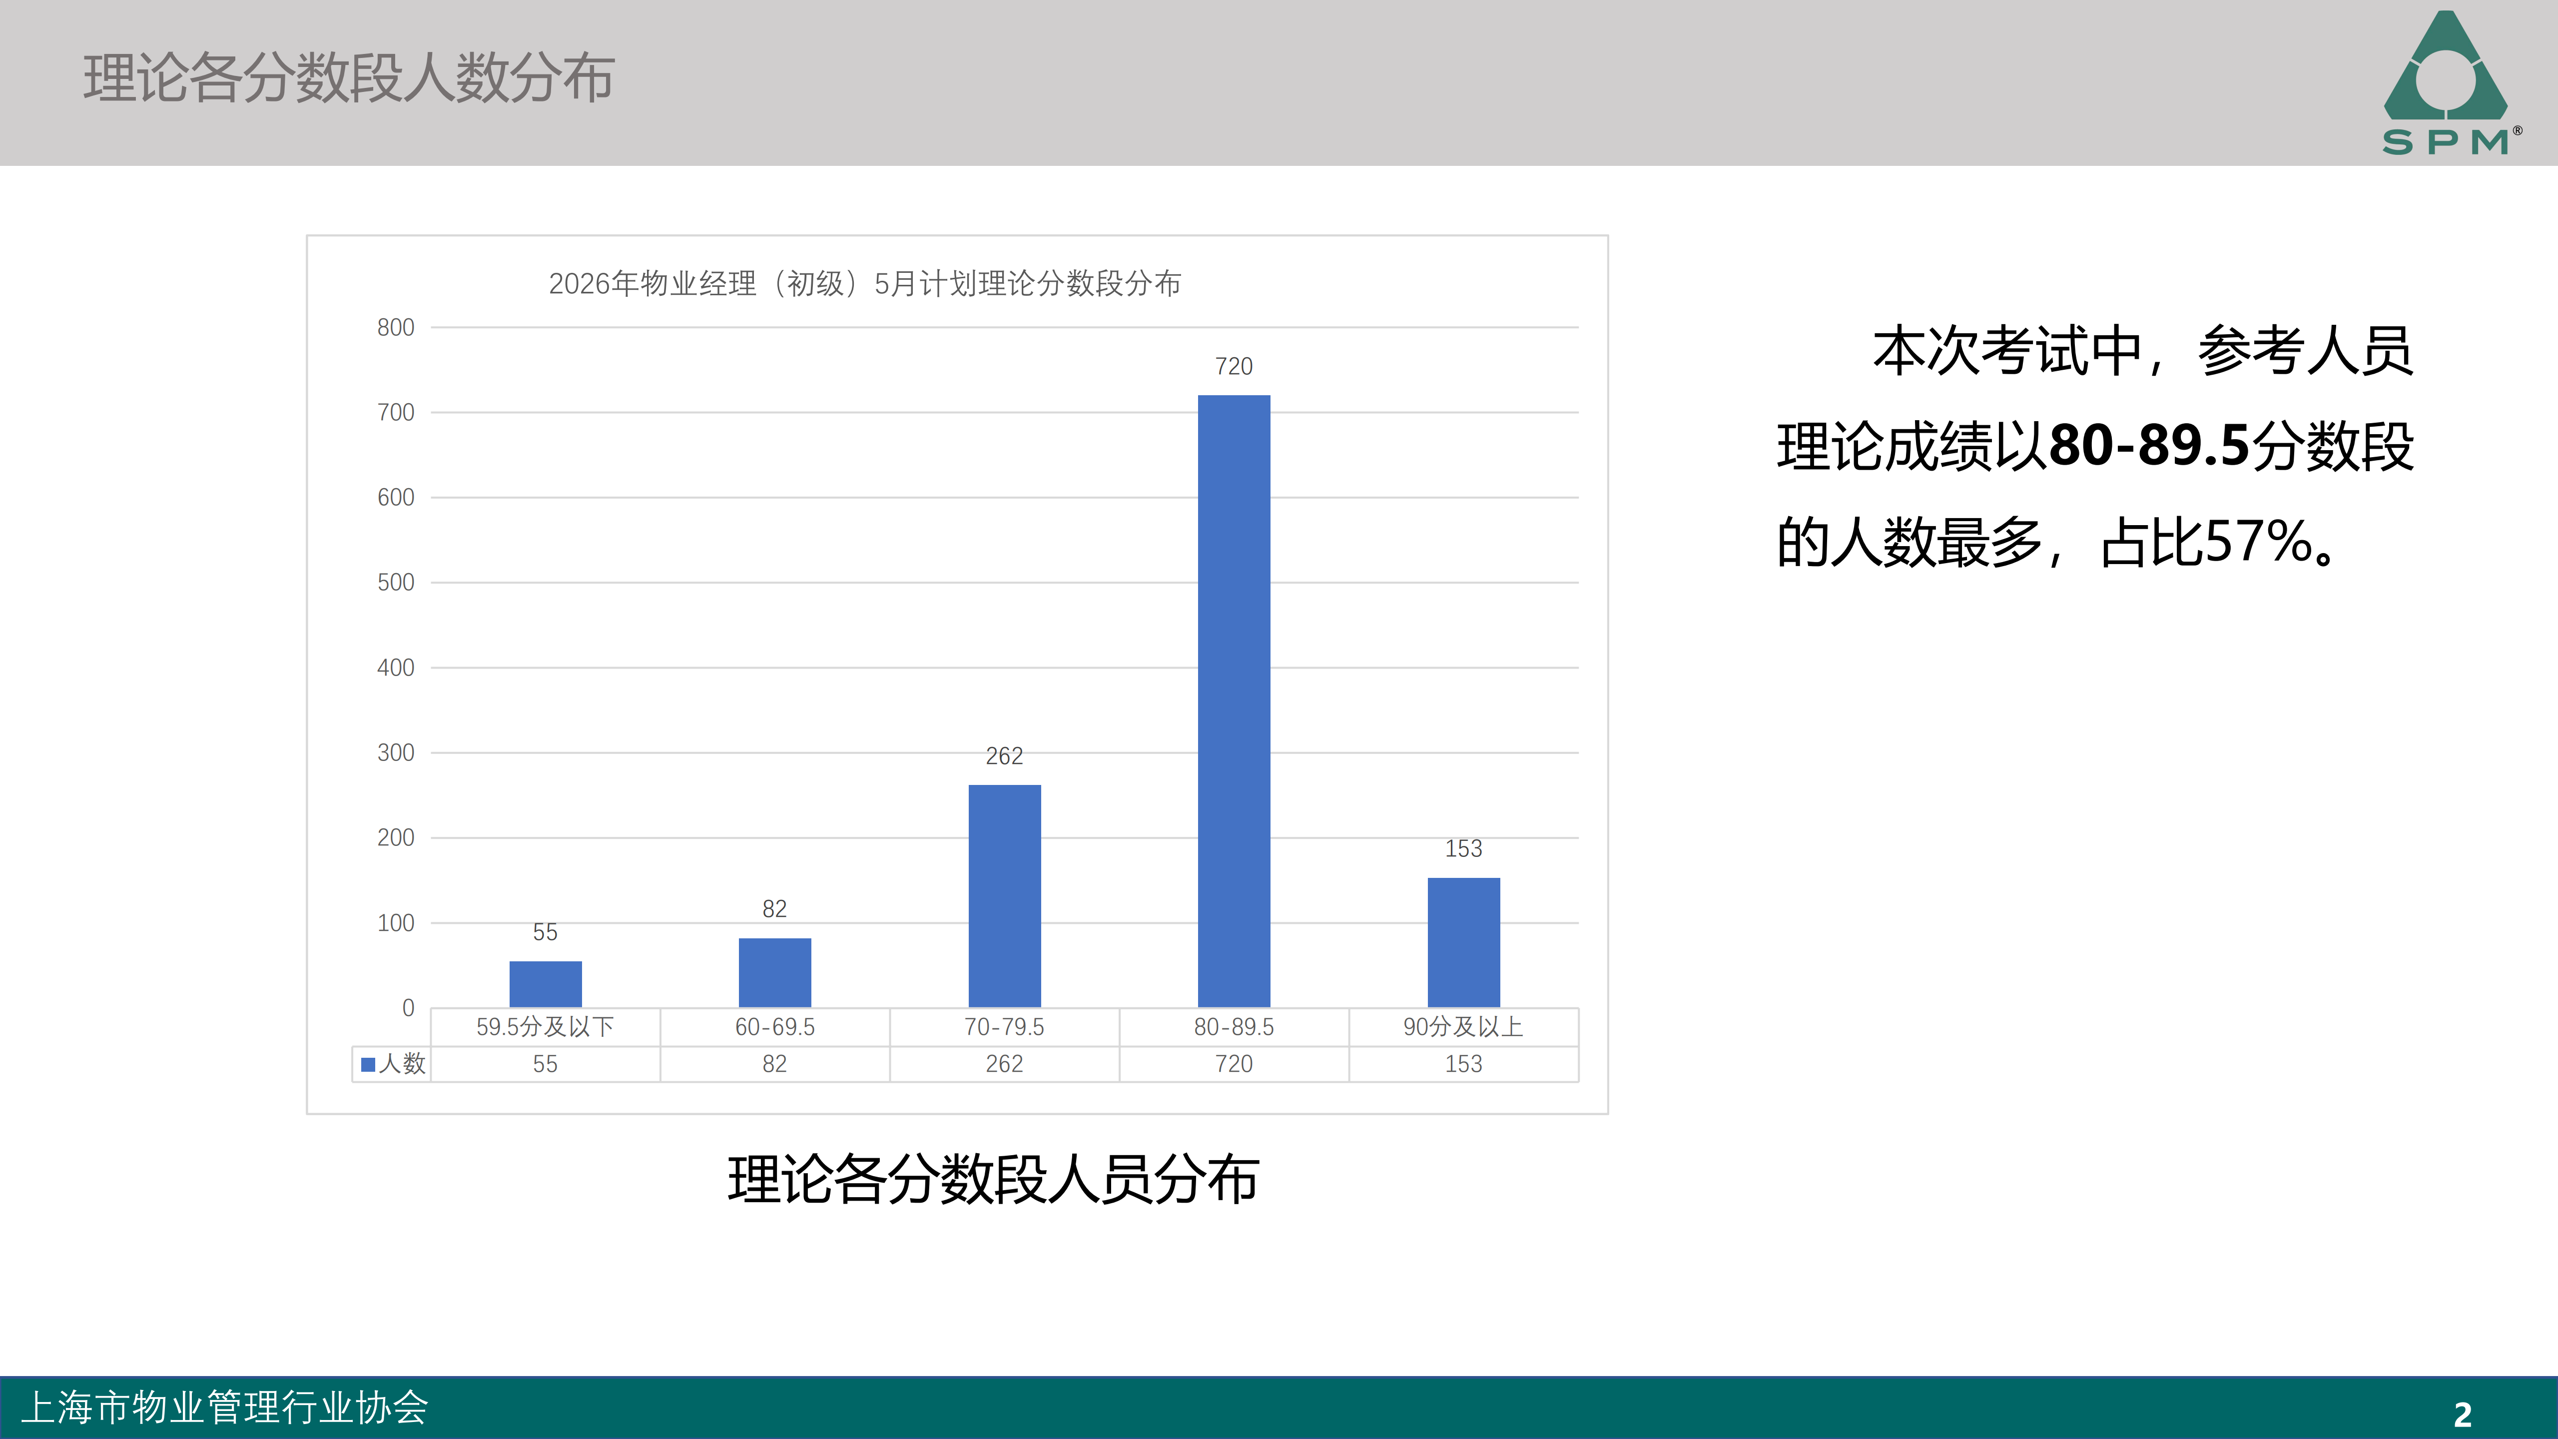Click the 82 data label above the bar
Viewport: 2558px width, 1439px height.
coord(774,910)
